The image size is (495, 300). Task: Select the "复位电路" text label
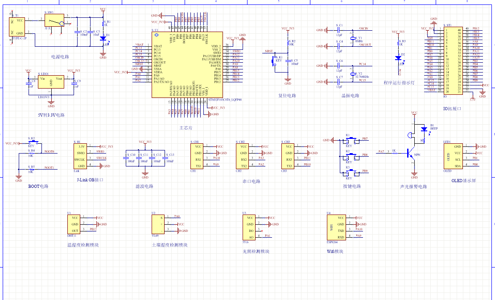[287, 96]
